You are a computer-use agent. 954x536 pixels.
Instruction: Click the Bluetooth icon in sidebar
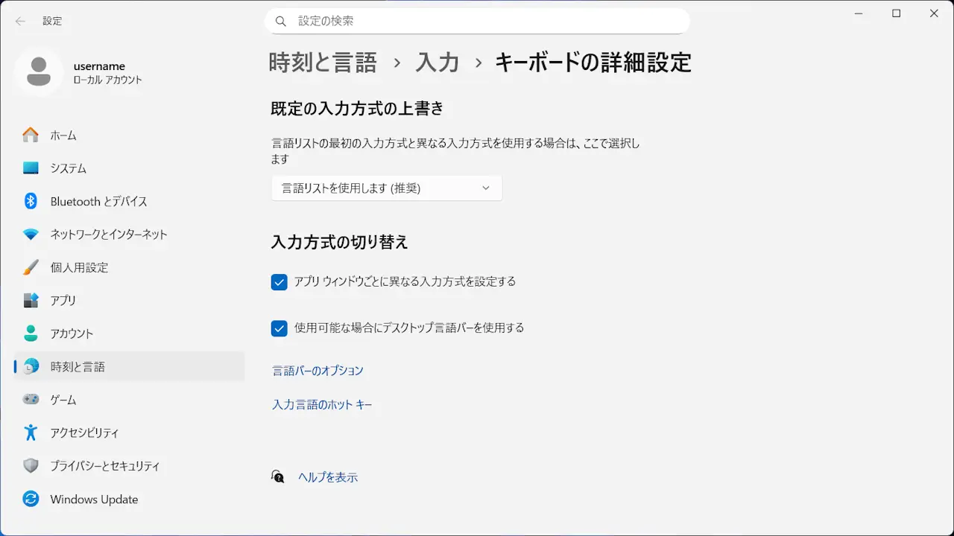[31, 201]
